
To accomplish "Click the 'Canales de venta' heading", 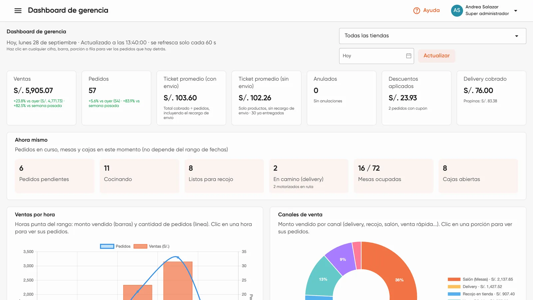I will (x=300, y=215).
